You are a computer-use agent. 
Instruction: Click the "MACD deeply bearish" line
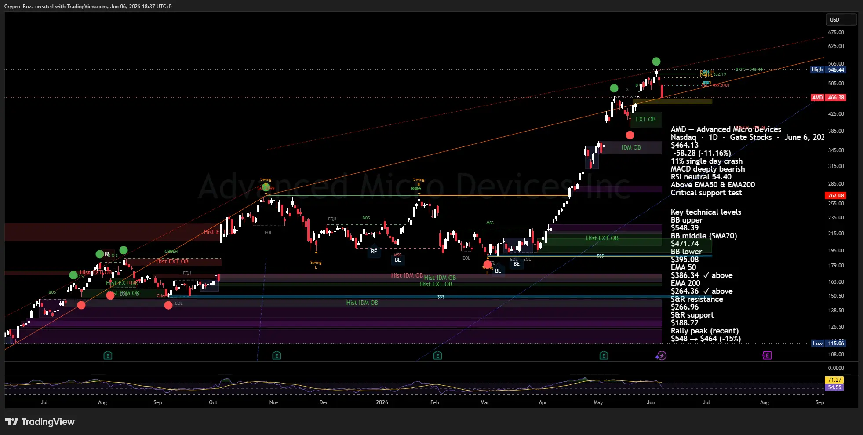coord(708,169)
